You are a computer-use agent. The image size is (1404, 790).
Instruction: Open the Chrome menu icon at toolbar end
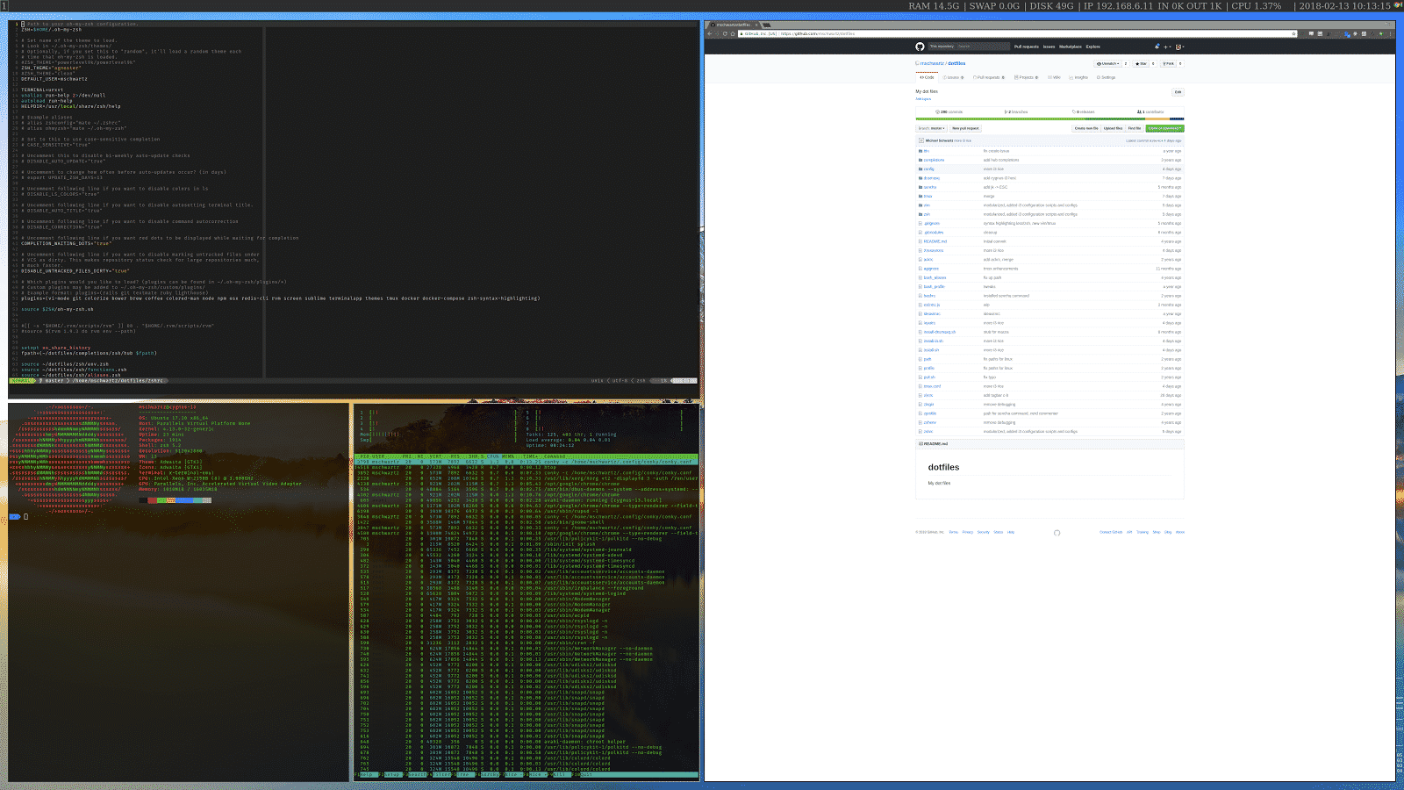1391,33
